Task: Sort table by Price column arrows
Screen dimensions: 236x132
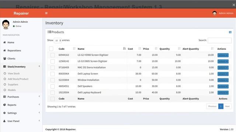Action: (156, 48)
